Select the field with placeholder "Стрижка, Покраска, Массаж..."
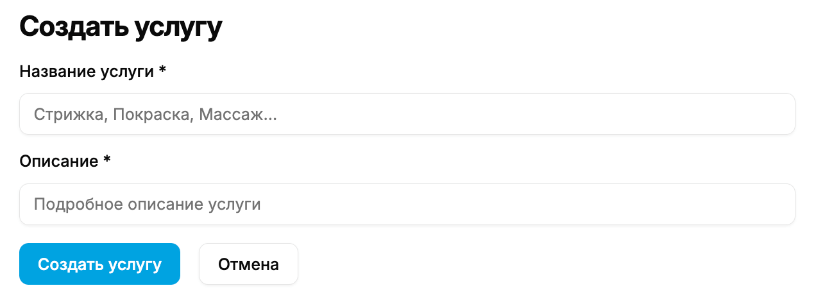This screenshot has width=816, height=304. pos(407,114)
